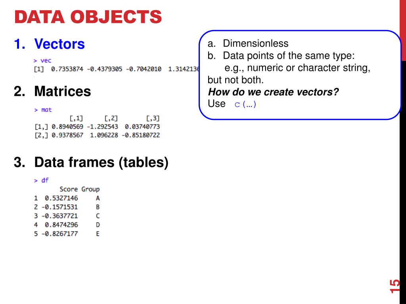Select the Vectors heading
Viewport: 406px width, 304px height.
59,44
